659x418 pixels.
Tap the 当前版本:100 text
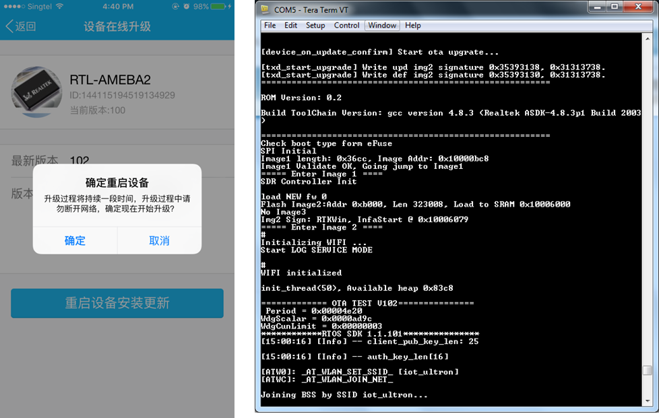98,110
